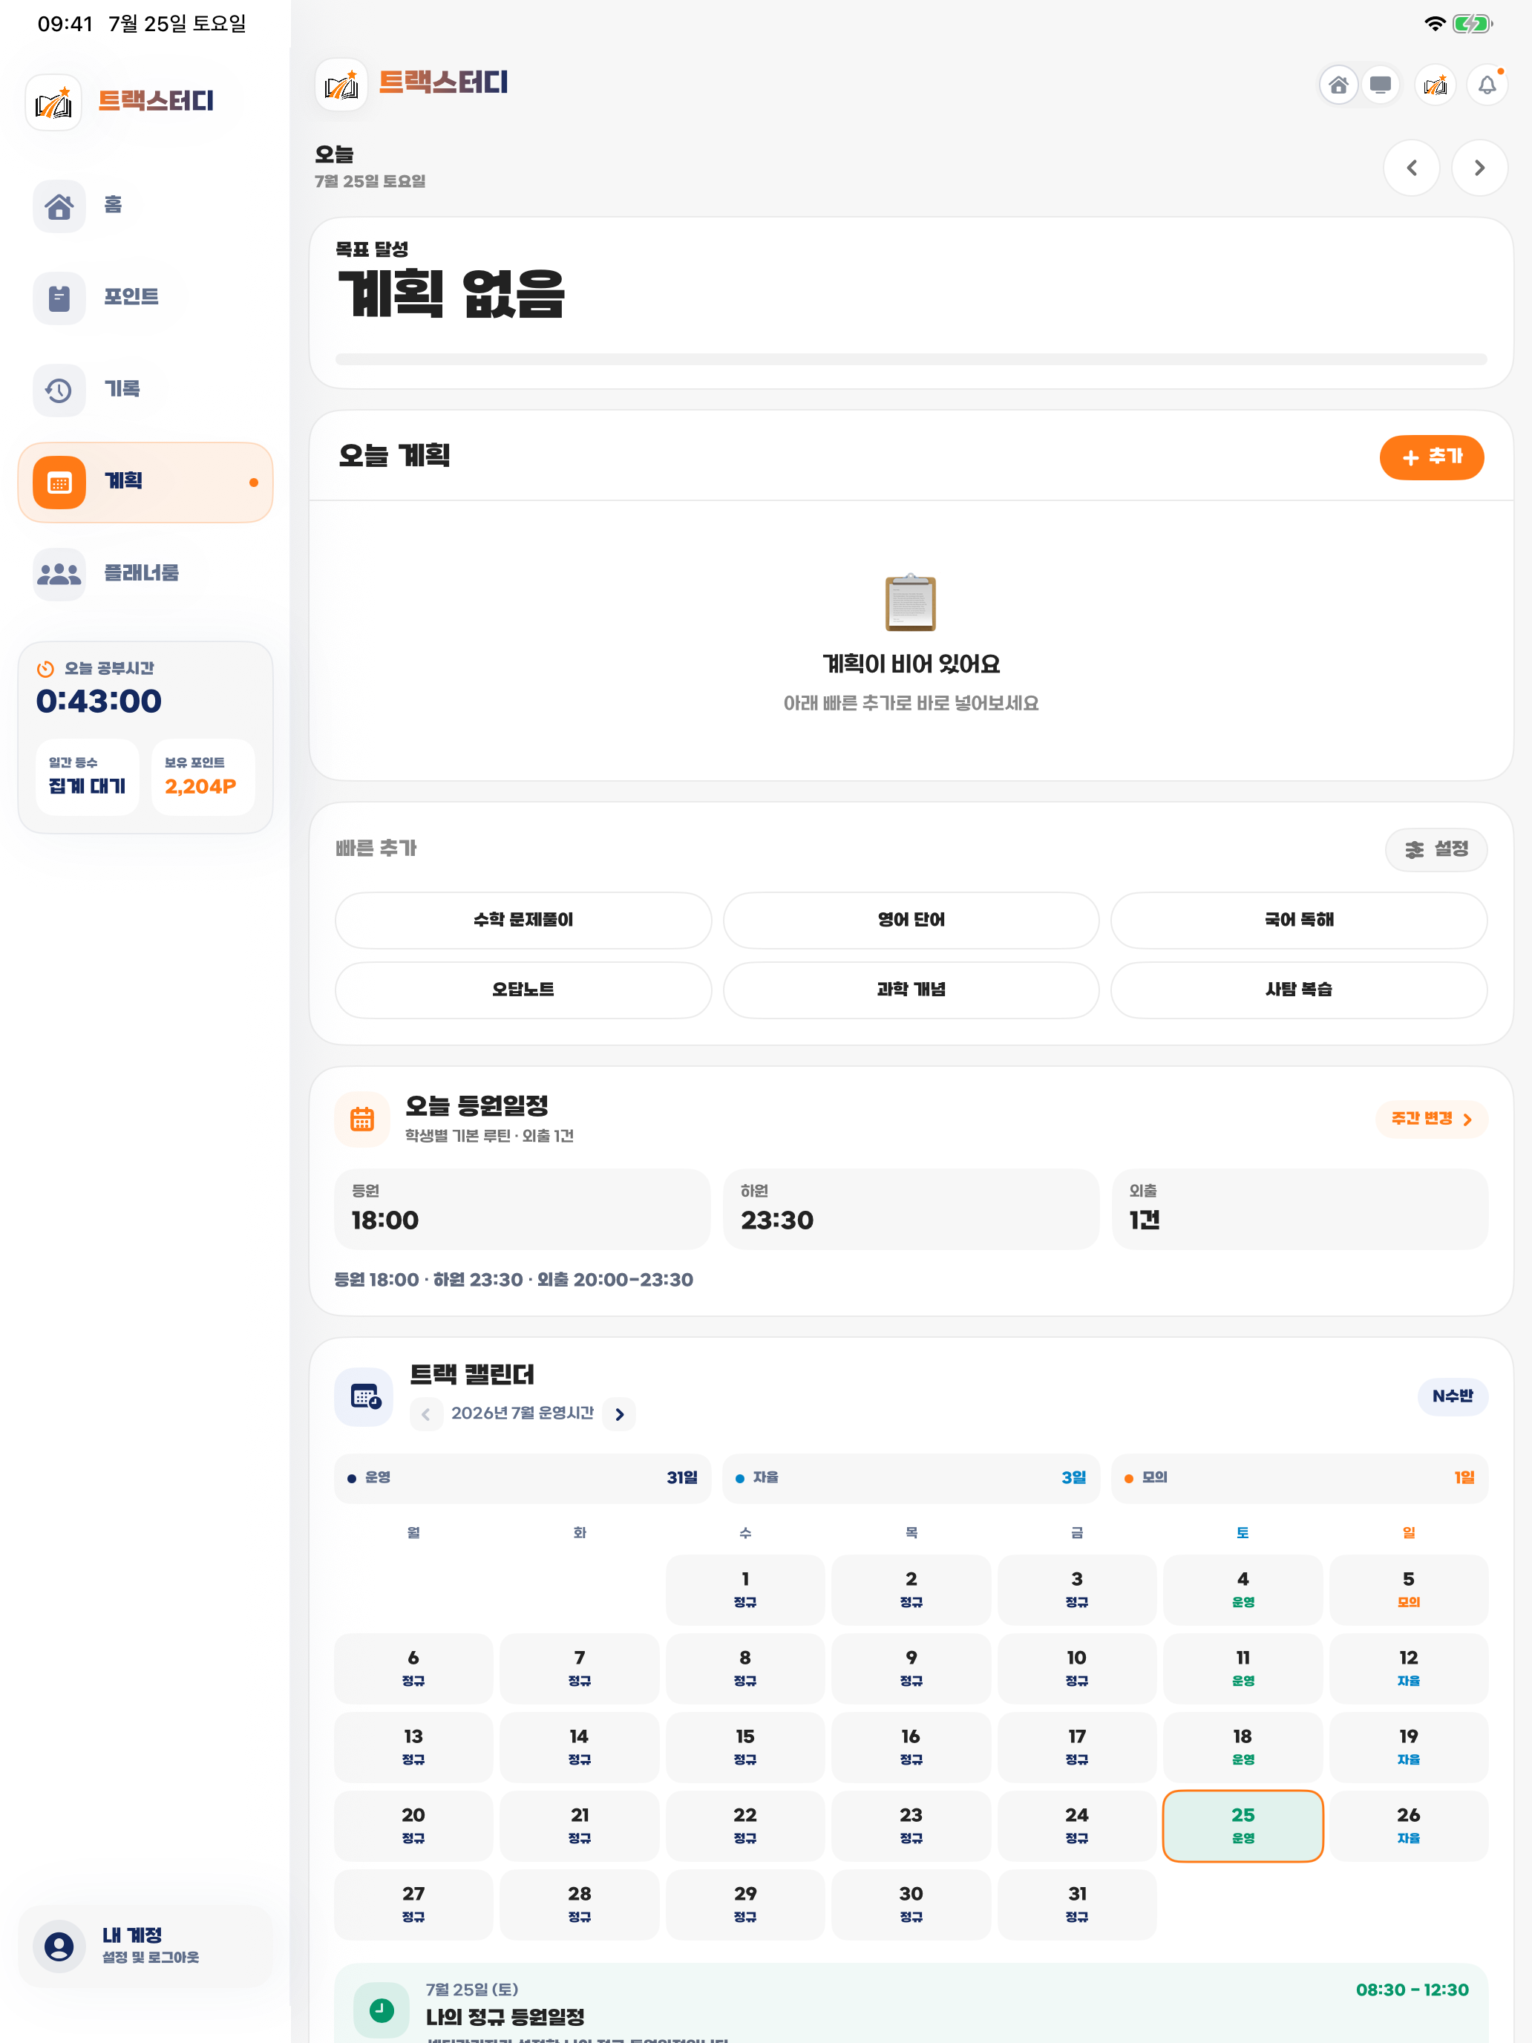This screenshot has width=1532, height=2043.
Task: Check the Wi-Fi status icon
Action: [x=1434, y=24]
